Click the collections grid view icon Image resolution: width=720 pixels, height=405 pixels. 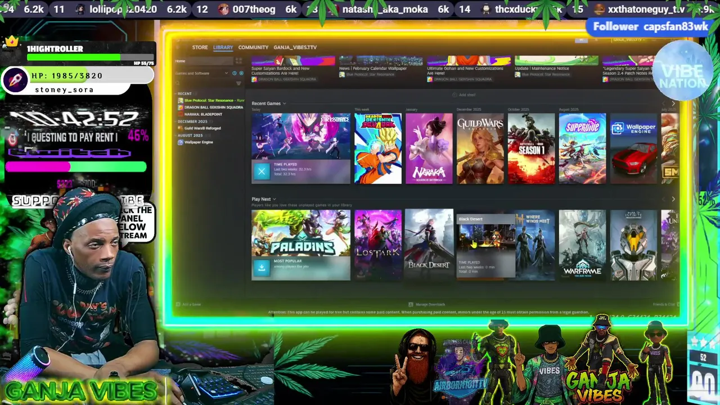pos(239,61)
